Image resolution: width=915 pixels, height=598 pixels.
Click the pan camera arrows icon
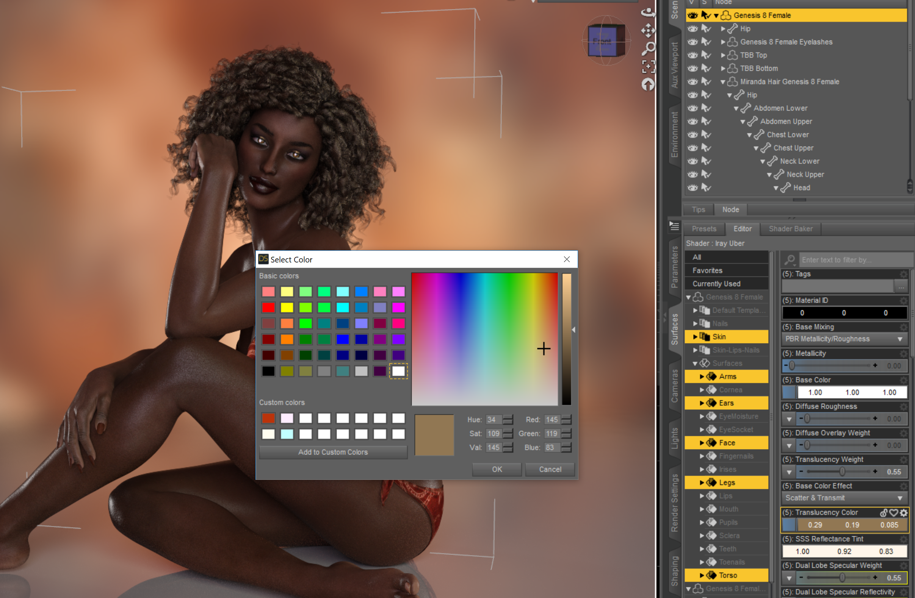tap(648, 30)
